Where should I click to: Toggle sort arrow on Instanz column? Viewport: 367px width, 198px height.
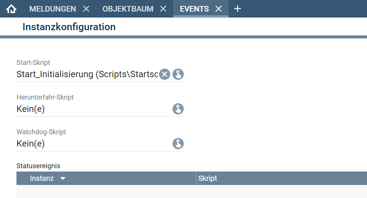tap(63, 179)
